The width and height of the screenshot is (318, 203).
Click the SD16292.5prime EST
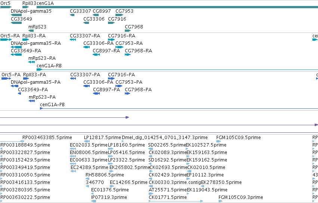150,164
